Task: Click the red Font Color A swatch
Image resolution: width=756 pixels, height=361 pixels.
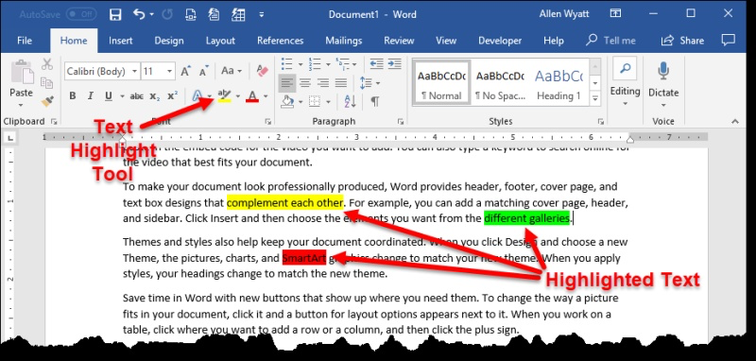Action: click(x=252, y=95)
